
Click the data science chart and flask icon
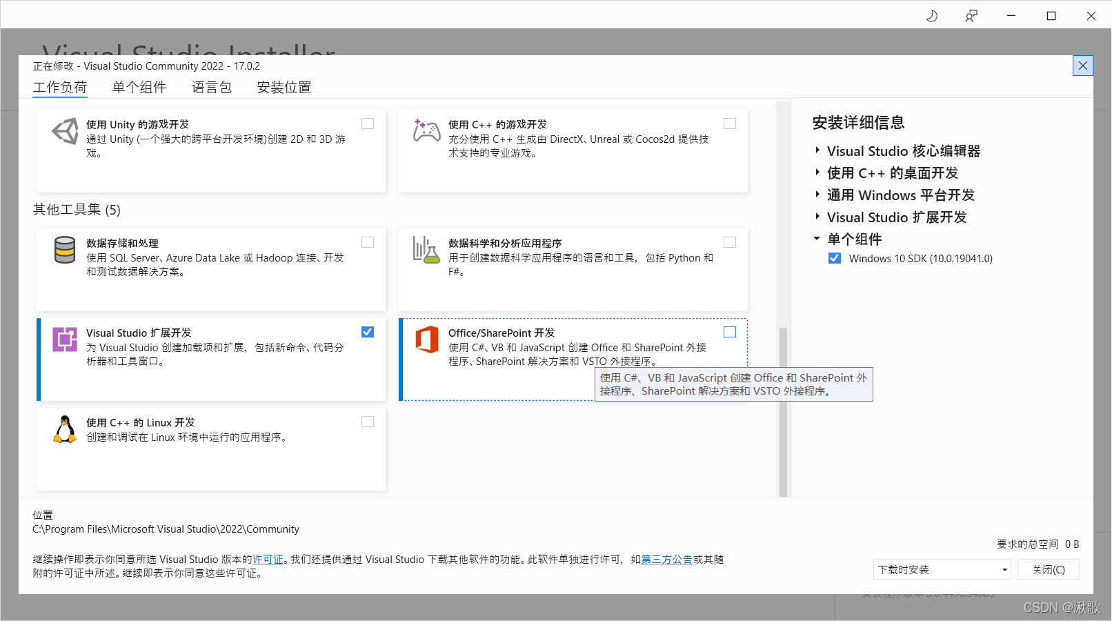click(x=426, y=250)
